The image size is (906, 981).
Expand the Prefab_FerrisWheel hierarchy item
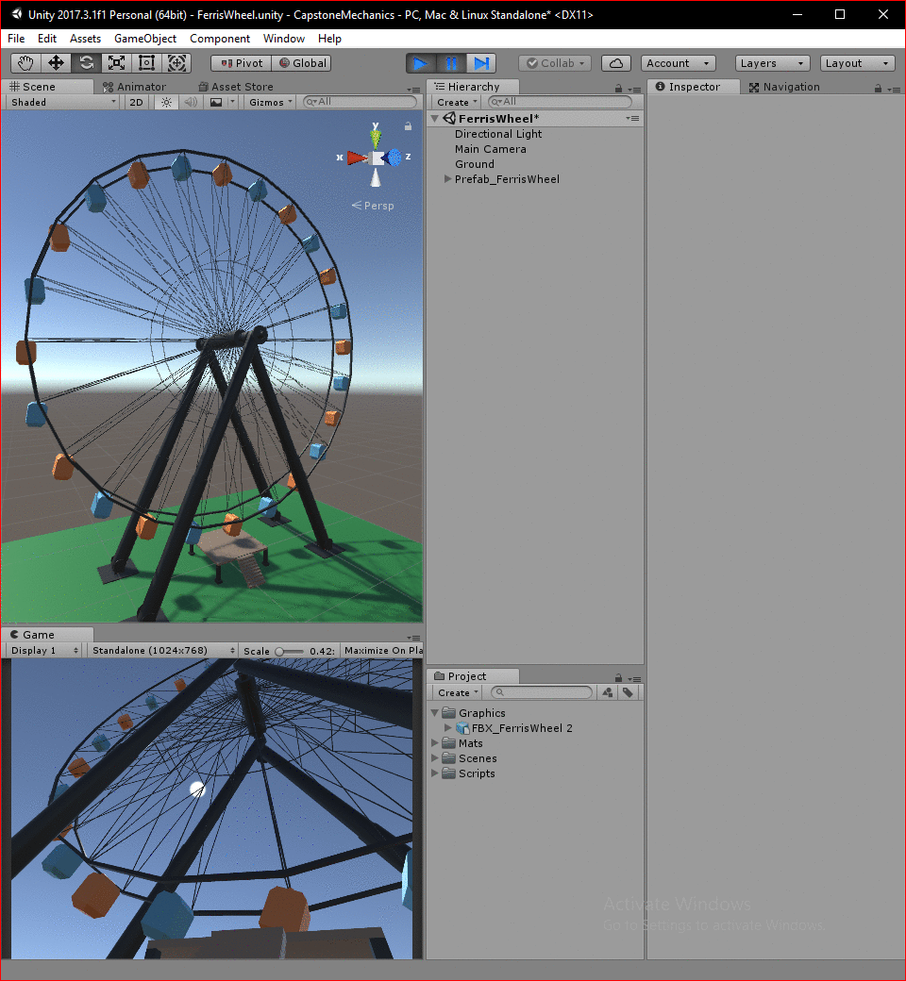pyautogui.click(x=447, y=179)
